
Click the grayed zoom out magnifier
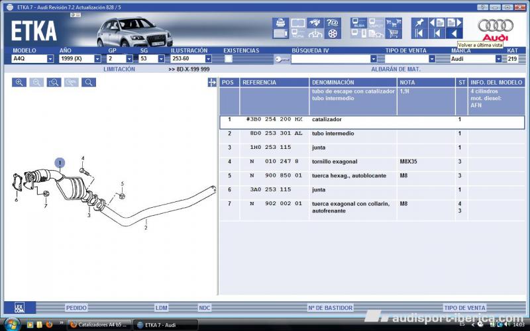point(36,82)
